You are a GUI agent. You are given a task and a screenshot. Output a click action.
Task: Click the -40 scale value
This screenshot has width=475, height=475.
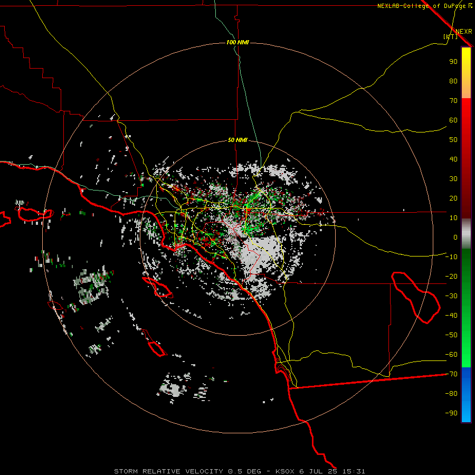(x=451, y=316)
